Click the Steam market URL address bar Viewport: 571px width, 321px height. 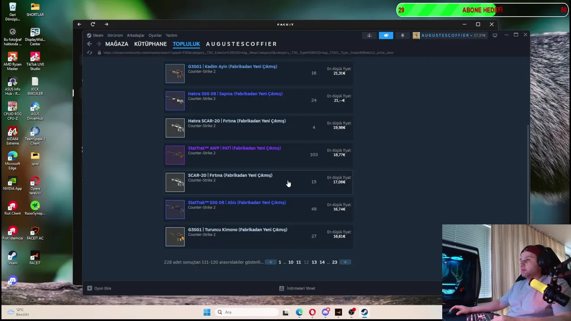tap(248, 53)
